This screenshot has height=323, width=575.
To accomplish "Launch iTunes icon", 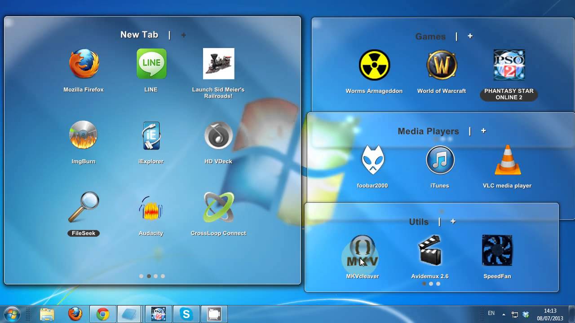I will [x=440, y=160].
